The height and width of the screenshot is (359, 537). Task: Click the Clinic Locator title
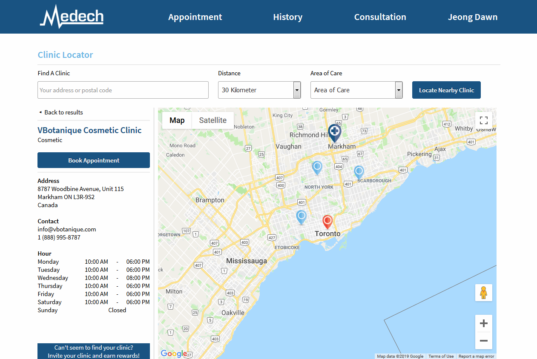[65, 54]
